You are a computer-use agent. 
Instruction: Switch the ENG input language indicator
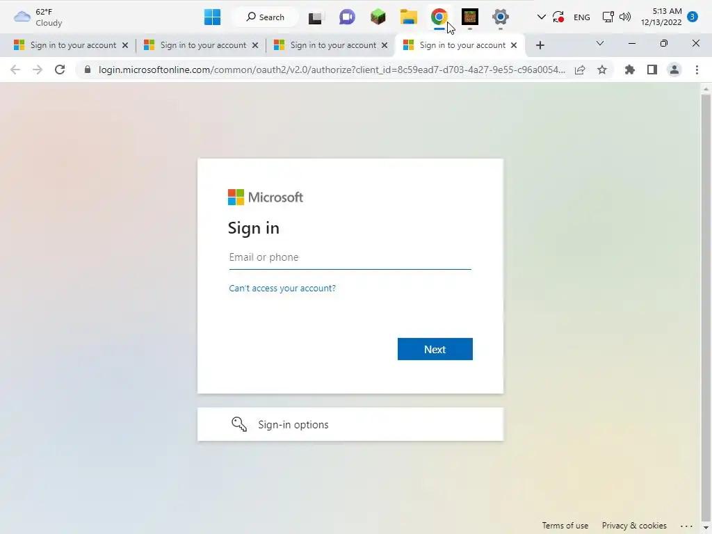click(x=582, y=17)
